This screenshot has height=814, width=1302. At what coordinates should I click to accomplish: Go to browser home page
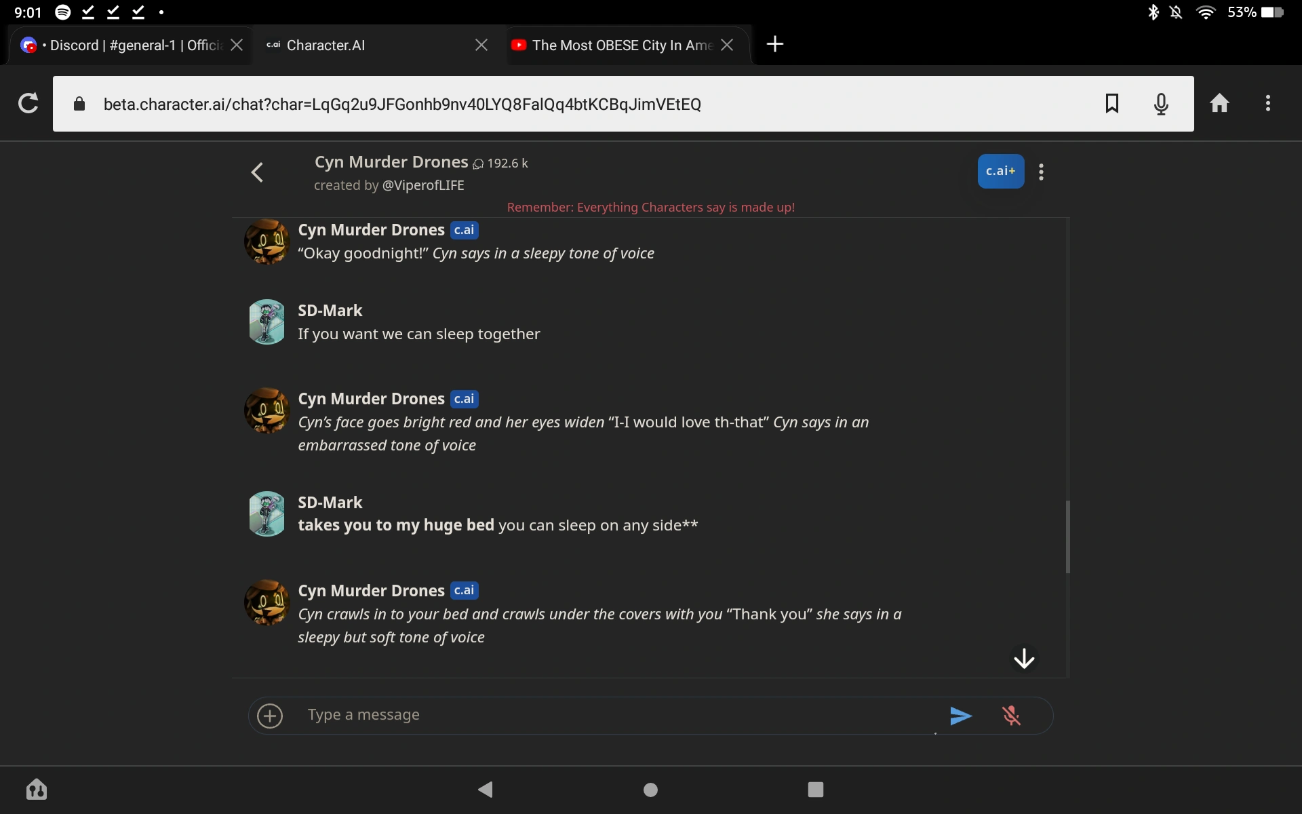click(1219, 103)
